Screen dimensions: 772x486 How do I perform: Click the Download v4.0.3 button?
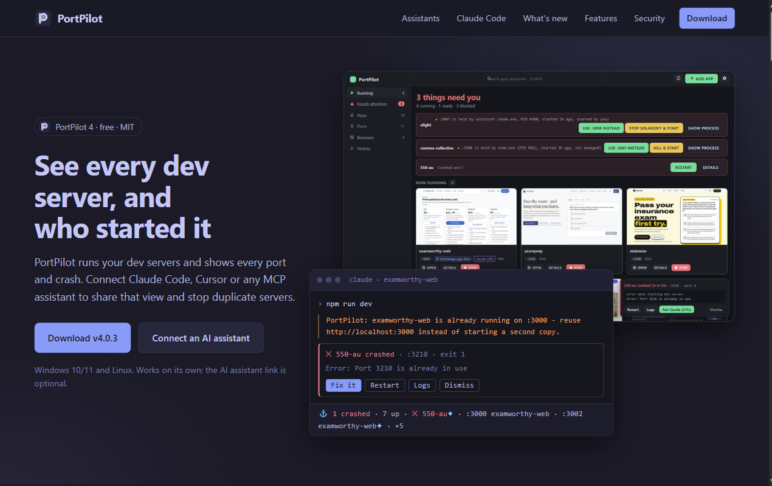pos(83,338)
